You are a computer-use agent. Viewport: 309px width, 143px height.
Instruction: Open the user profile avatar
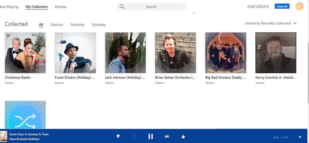[x=299, y=6]
